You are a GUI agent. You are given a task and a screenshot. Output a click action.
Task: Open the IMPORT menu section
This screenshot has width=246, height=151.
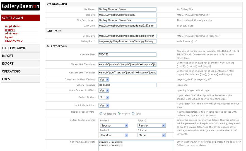(21, 56)
